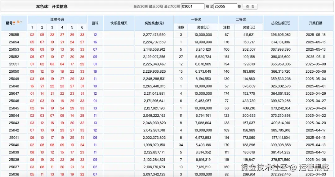Screen dimensions: 335x177
Task: Click period number 25043
Action: tap(14, 123)
